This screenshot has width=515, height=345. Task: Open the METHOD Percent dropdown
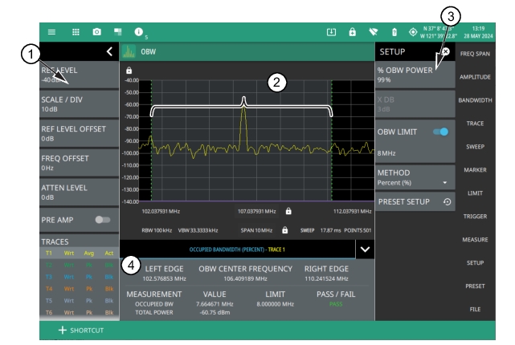[x=411, y=177]
